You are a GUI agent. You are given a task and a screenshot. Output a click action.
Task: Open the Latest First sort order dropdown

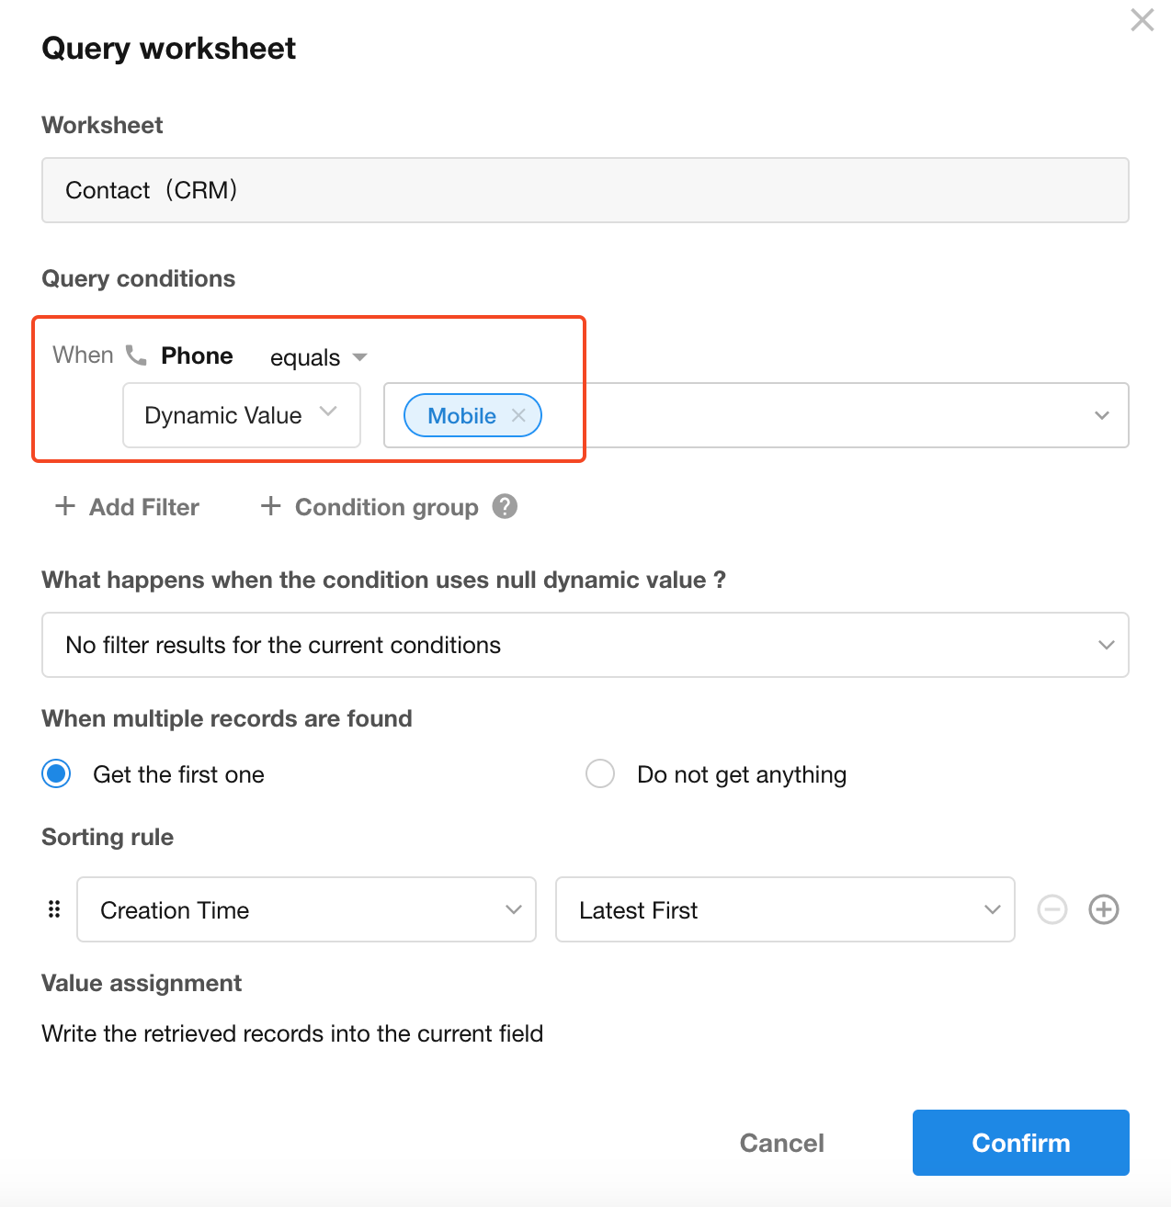pos(784,909)
